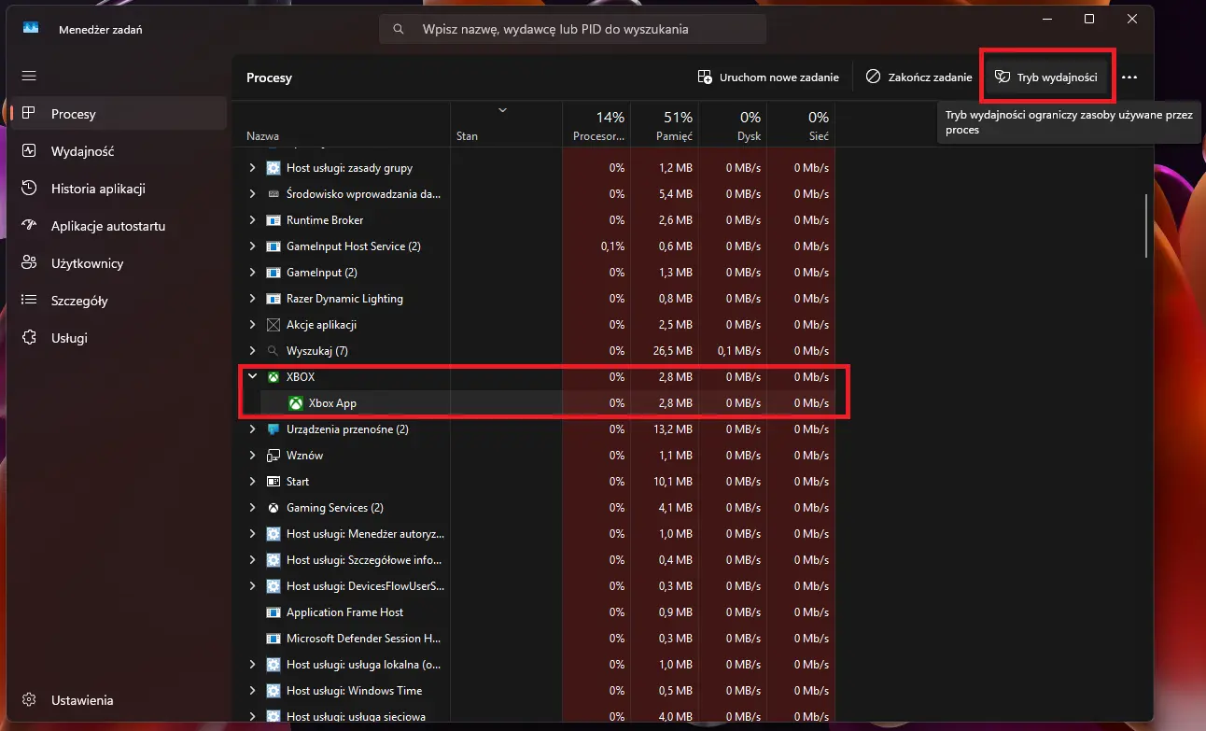1206x731 pixels.
Task: Switch to the Usługi tab
Action: tap(120, 338)
